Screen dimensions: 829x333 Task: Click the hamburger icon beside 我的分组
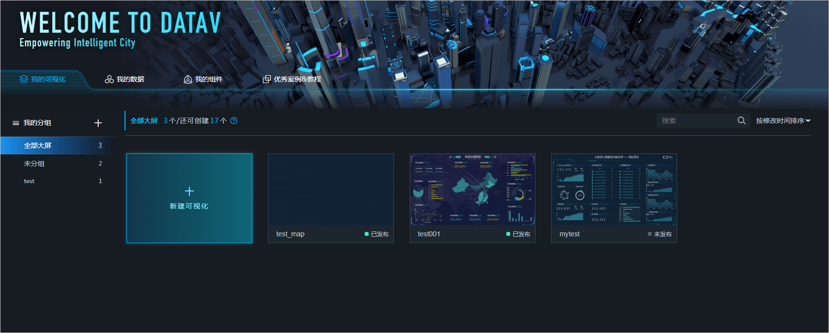(x=16, y=123)
